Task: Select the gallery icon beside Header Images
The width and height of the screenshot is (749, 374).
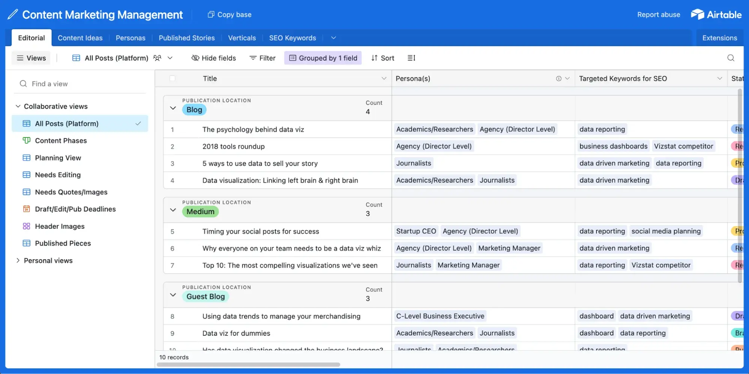Action: 26,226
